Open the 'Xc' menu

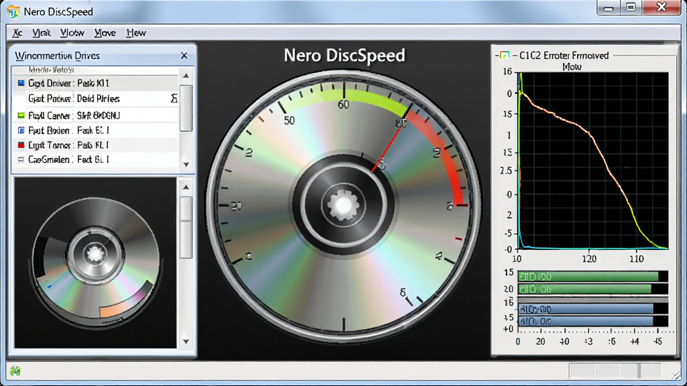(x=17, y=33)
